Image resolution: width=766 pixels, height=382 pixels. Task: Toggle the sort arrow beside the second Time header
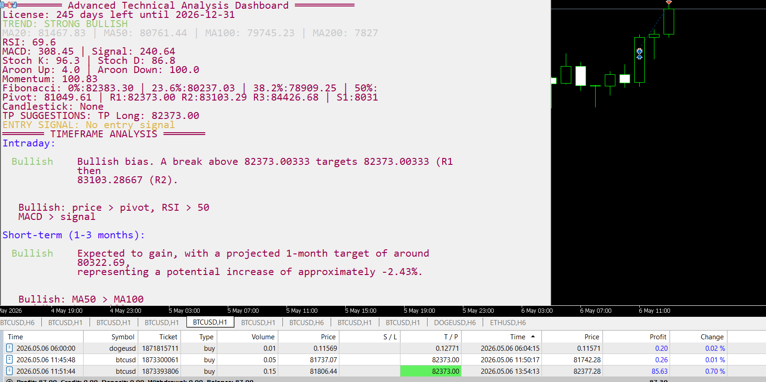533,337
